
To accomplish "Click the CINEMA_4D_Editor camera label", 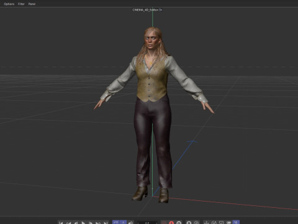I will pyautogui.click(x=145, y=10).
